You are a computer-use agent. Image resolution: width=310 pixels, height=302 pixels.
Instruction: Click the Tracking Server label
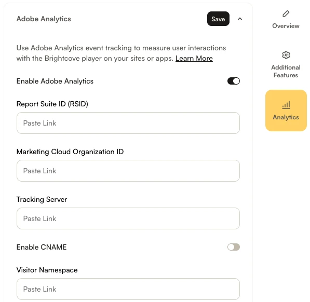click(42, 199)
